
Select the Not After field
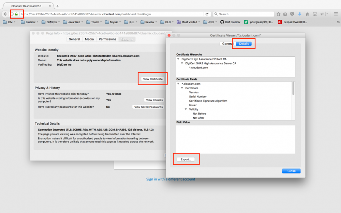198,118
